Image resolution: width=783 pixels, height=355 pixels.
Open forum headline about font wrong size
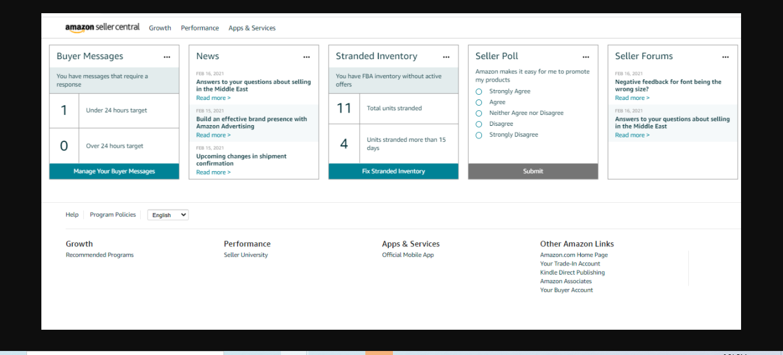click(x=668, y=86)
